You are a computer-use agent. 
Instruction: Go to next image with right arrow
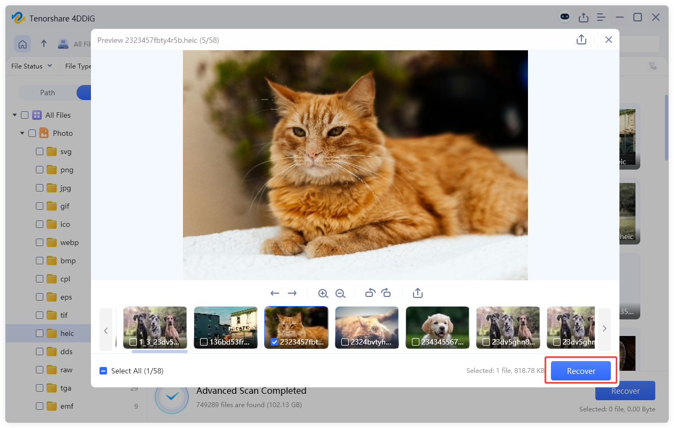point(292,293)
